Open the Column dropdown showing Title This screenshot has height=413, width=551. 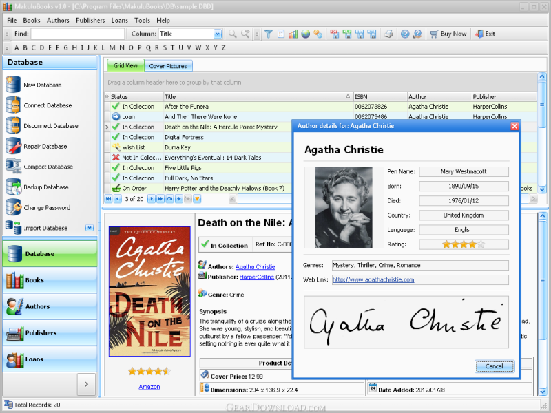point(218,34)
